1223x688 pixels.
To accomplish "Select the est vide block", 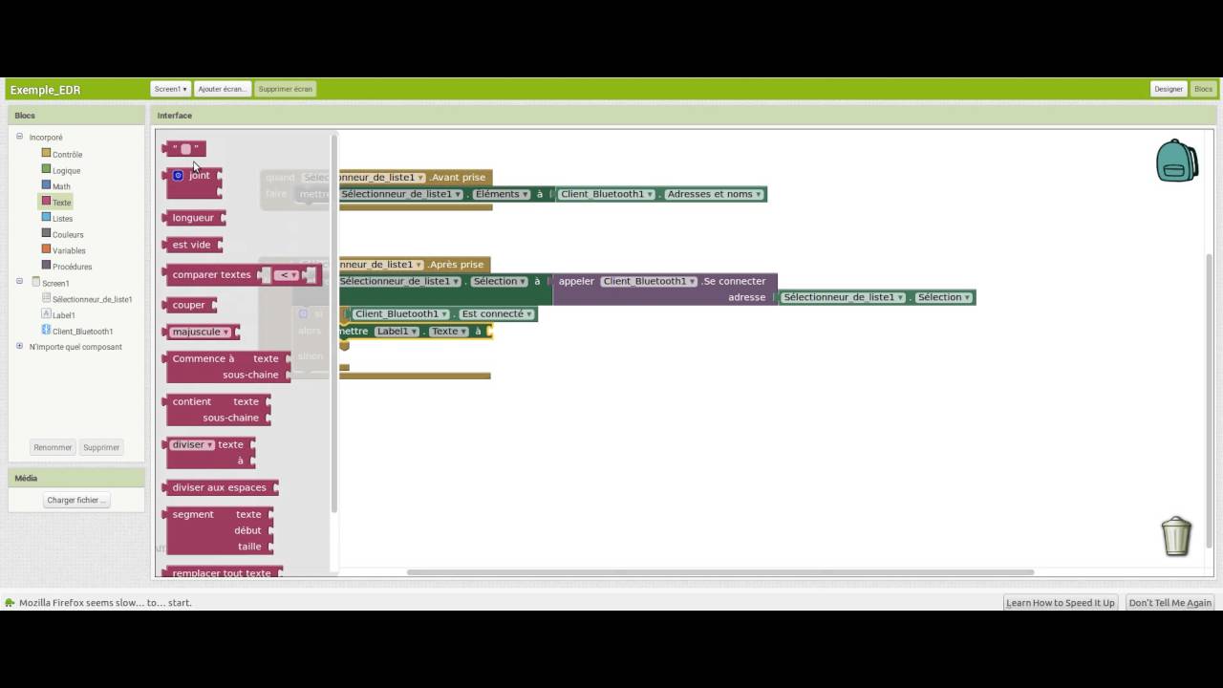I will coord(192,245).
